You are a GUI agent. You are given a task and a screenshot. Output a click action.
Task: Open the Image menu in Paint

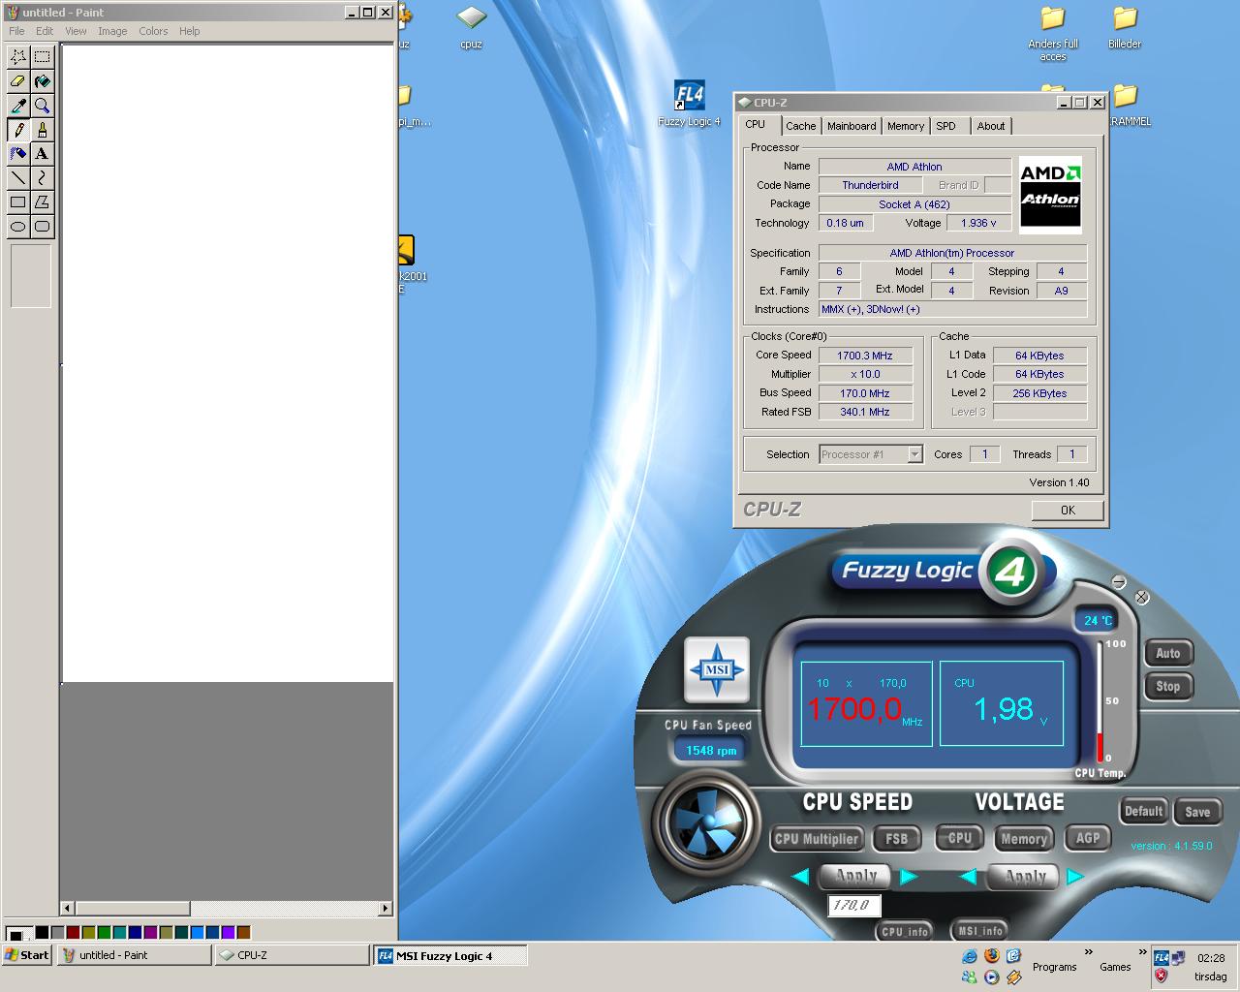112,31
